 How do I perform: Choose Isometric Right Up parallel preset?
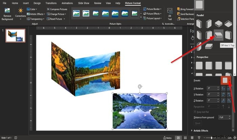[209, 24]
